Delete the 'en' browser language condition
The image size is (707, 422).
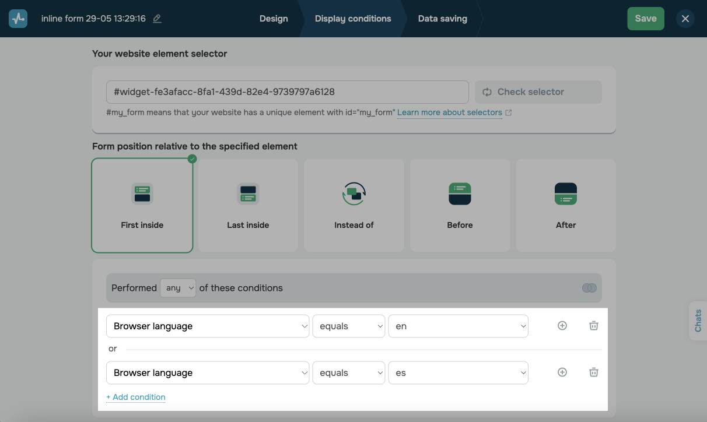click(593, 326)
